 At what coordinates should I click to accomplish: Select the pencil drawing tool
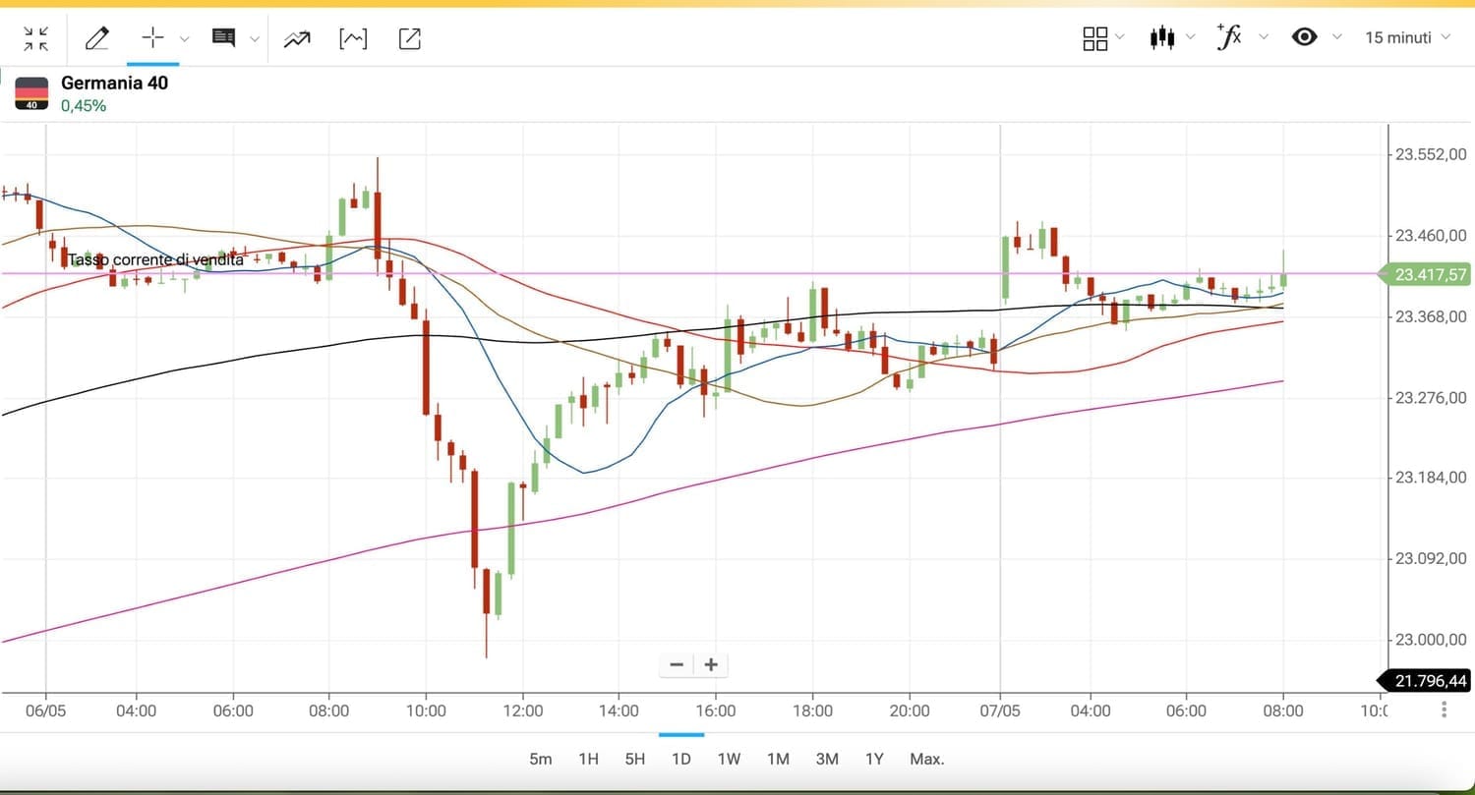click(x=96, y=38)
